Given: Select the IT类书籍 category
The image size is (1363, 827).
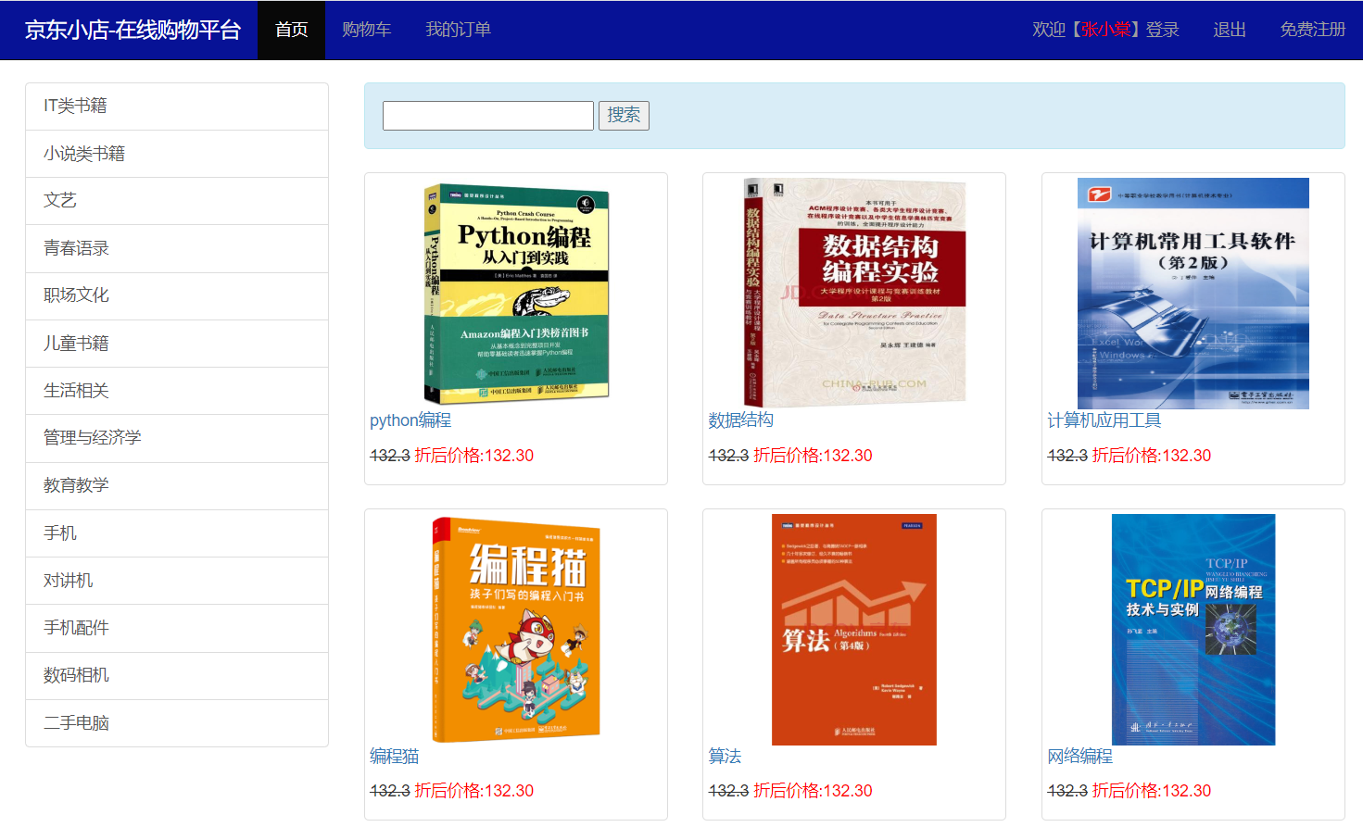Looking at the screenshot, I should (177, 107).
